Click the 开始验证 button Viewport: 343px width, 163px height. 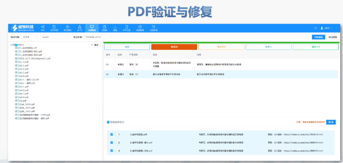click(x=319, y=37)
